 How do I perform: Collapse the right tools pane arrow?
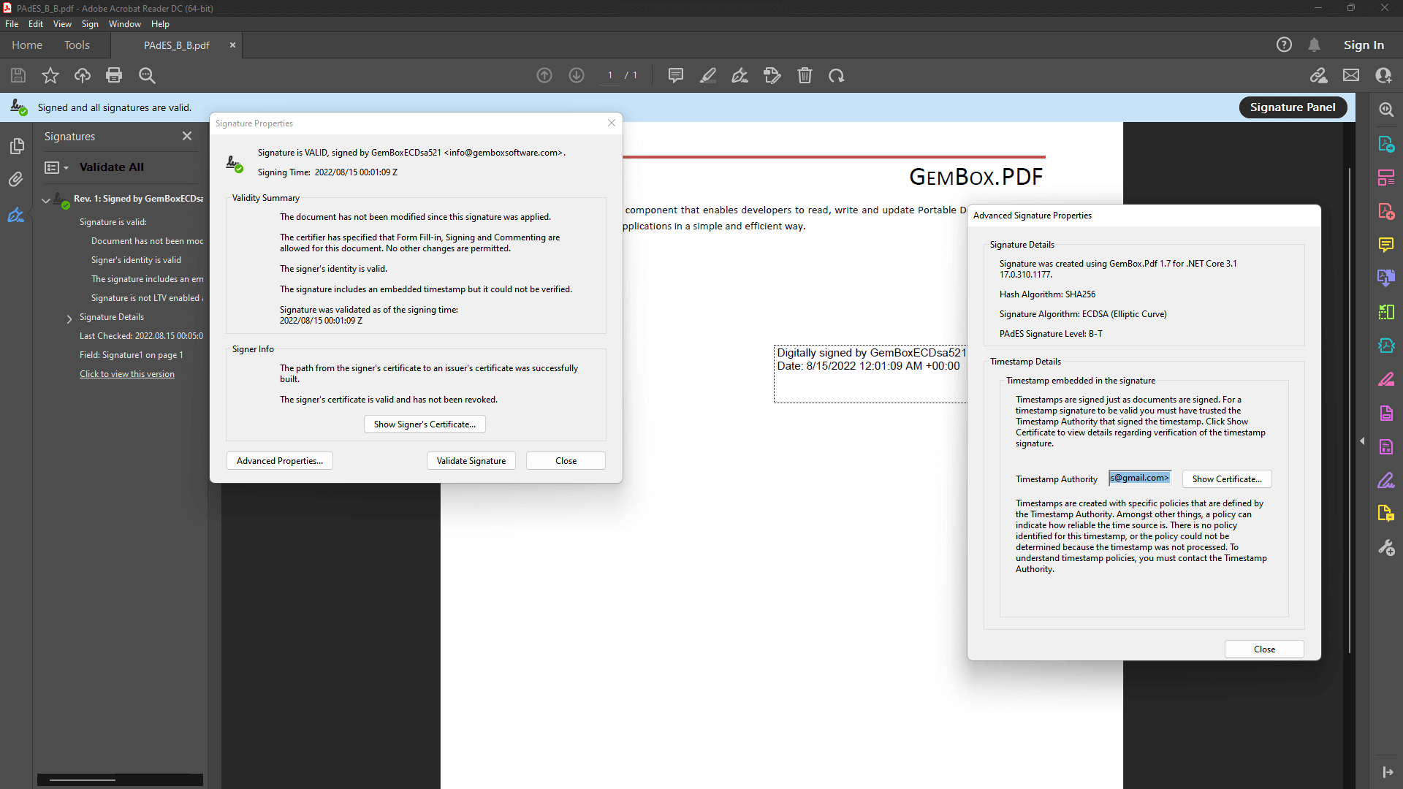(x=1362, y=441)
